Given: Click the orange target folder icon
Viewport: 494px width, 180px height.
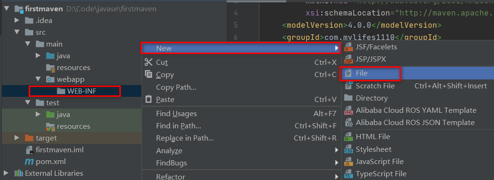Looking at the screenshot, I should pyautogui.click(x=29, y=138).
